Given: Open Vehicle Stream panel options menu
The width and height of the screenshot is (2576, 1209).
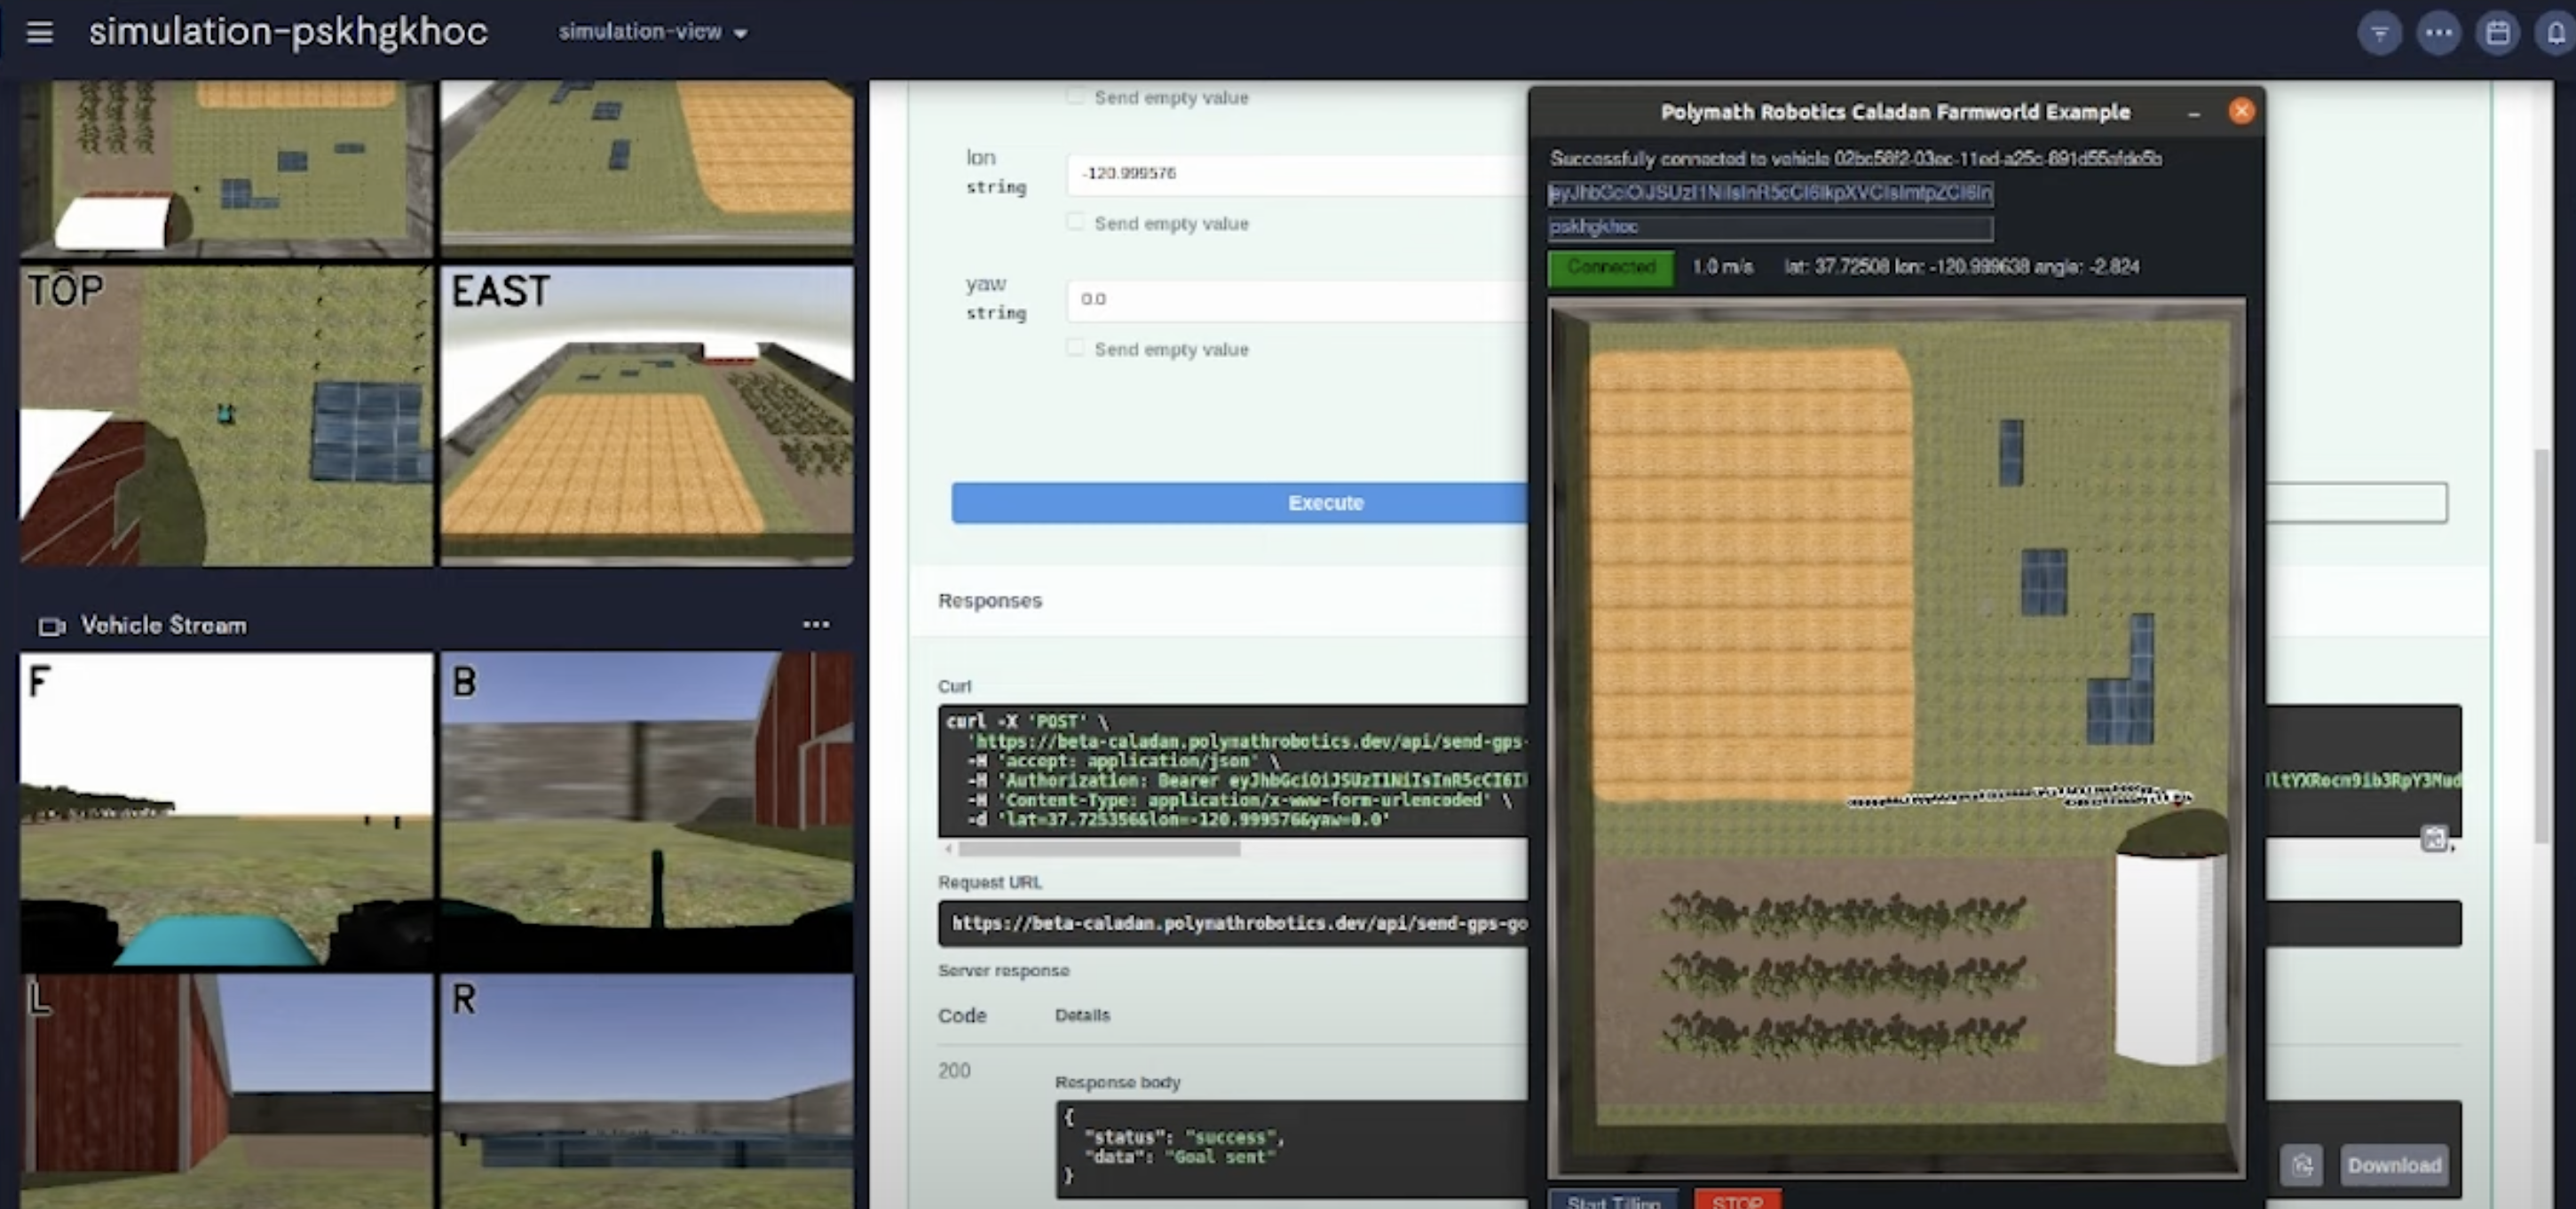Looking at the screenshot, I should pyautogui.click(x=815, y=625).
